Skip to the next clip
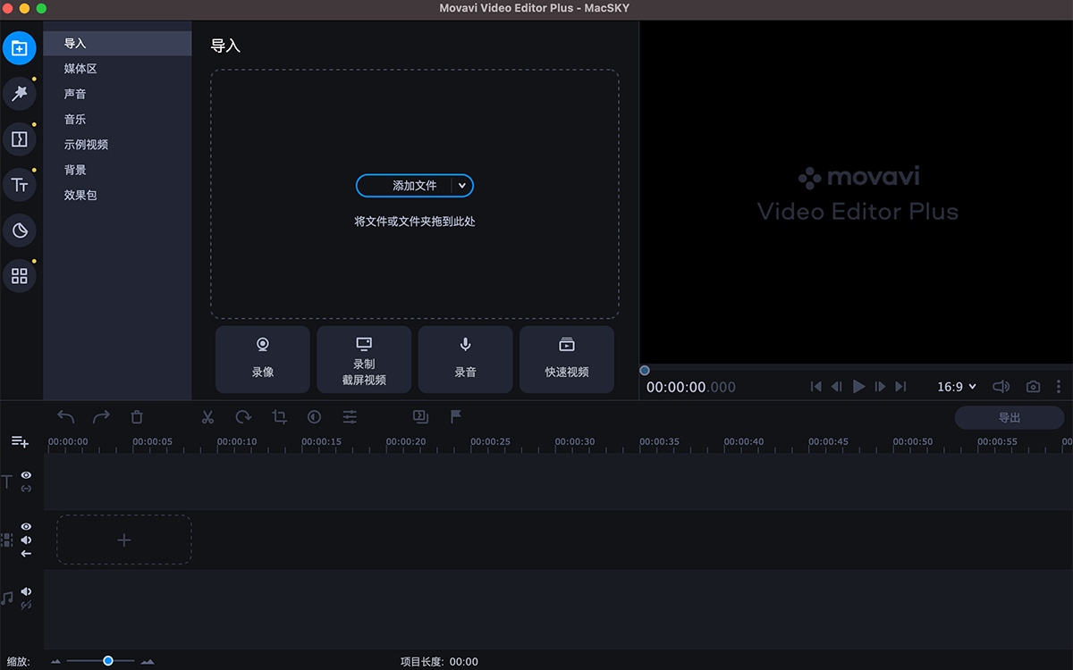Screen dimensions: 1073x670 tap(900, 387)
